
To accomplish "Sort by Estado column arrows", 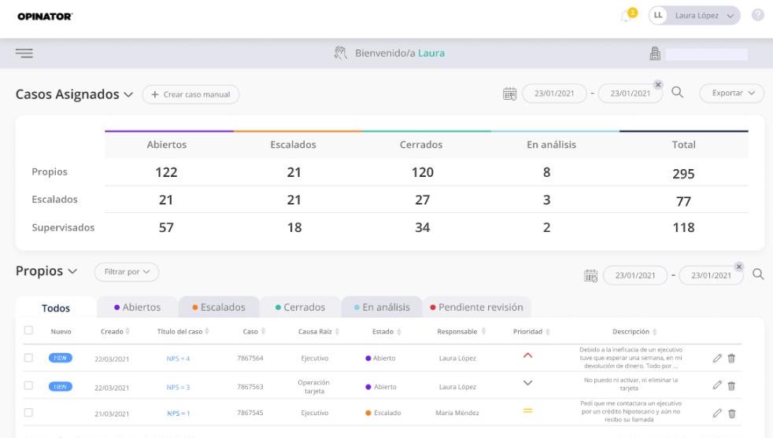I will [399, 332].
